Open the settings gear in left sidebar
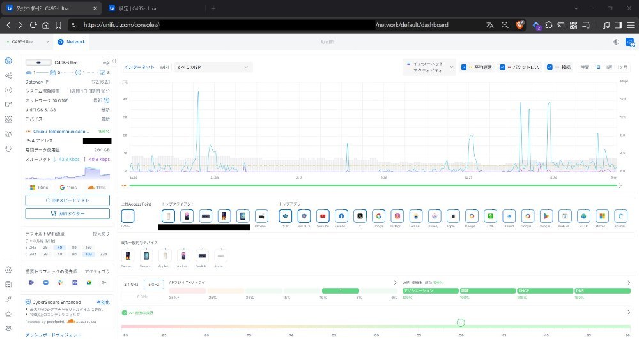Viewport: 639px width, 339px height. pos(8,270)
